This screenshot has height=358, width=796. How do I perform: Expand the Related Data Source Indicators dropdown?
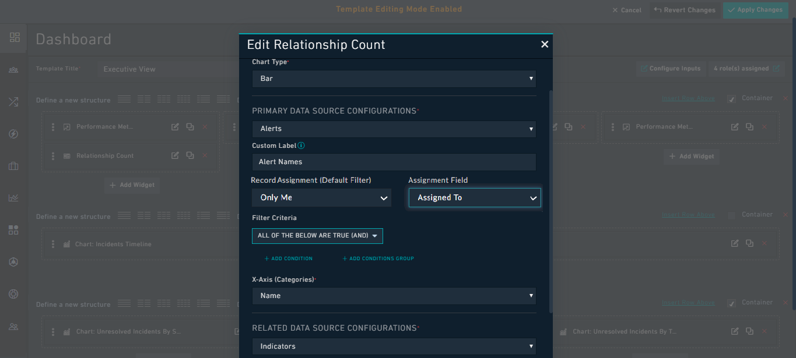394,346
